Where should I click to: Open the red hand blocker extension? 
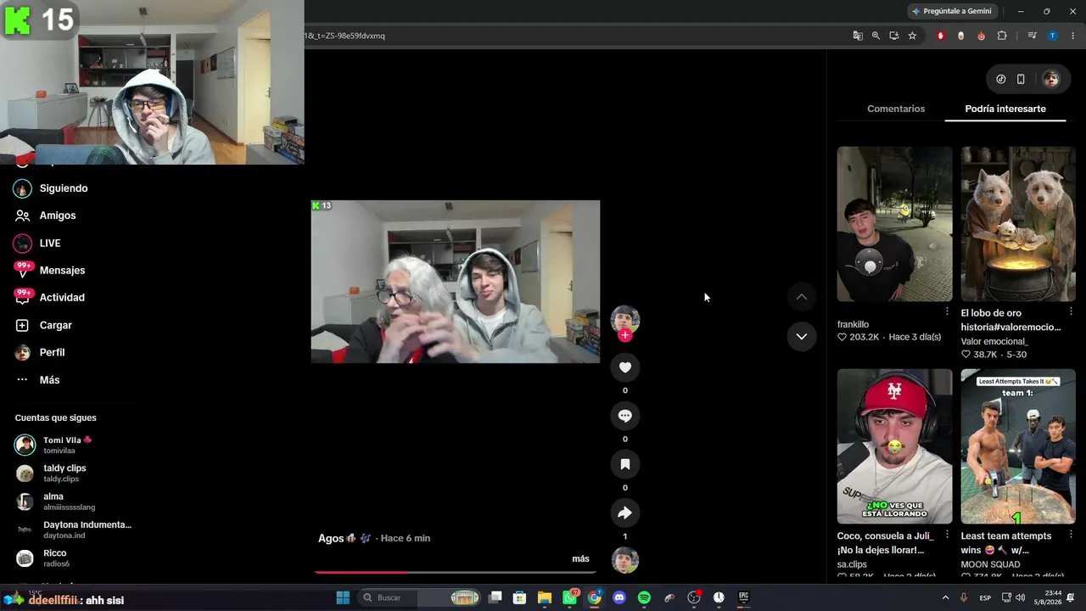tap(940, 36)
